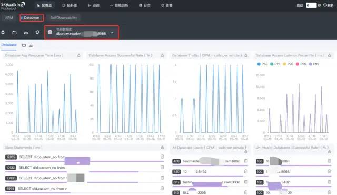Toggle the P90 legend series
Image resolution: width=337 pixels, height=195 pixels.
coord(288,64)
